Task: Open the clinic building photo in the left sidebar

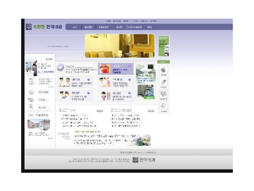Action: click(39, 124)
